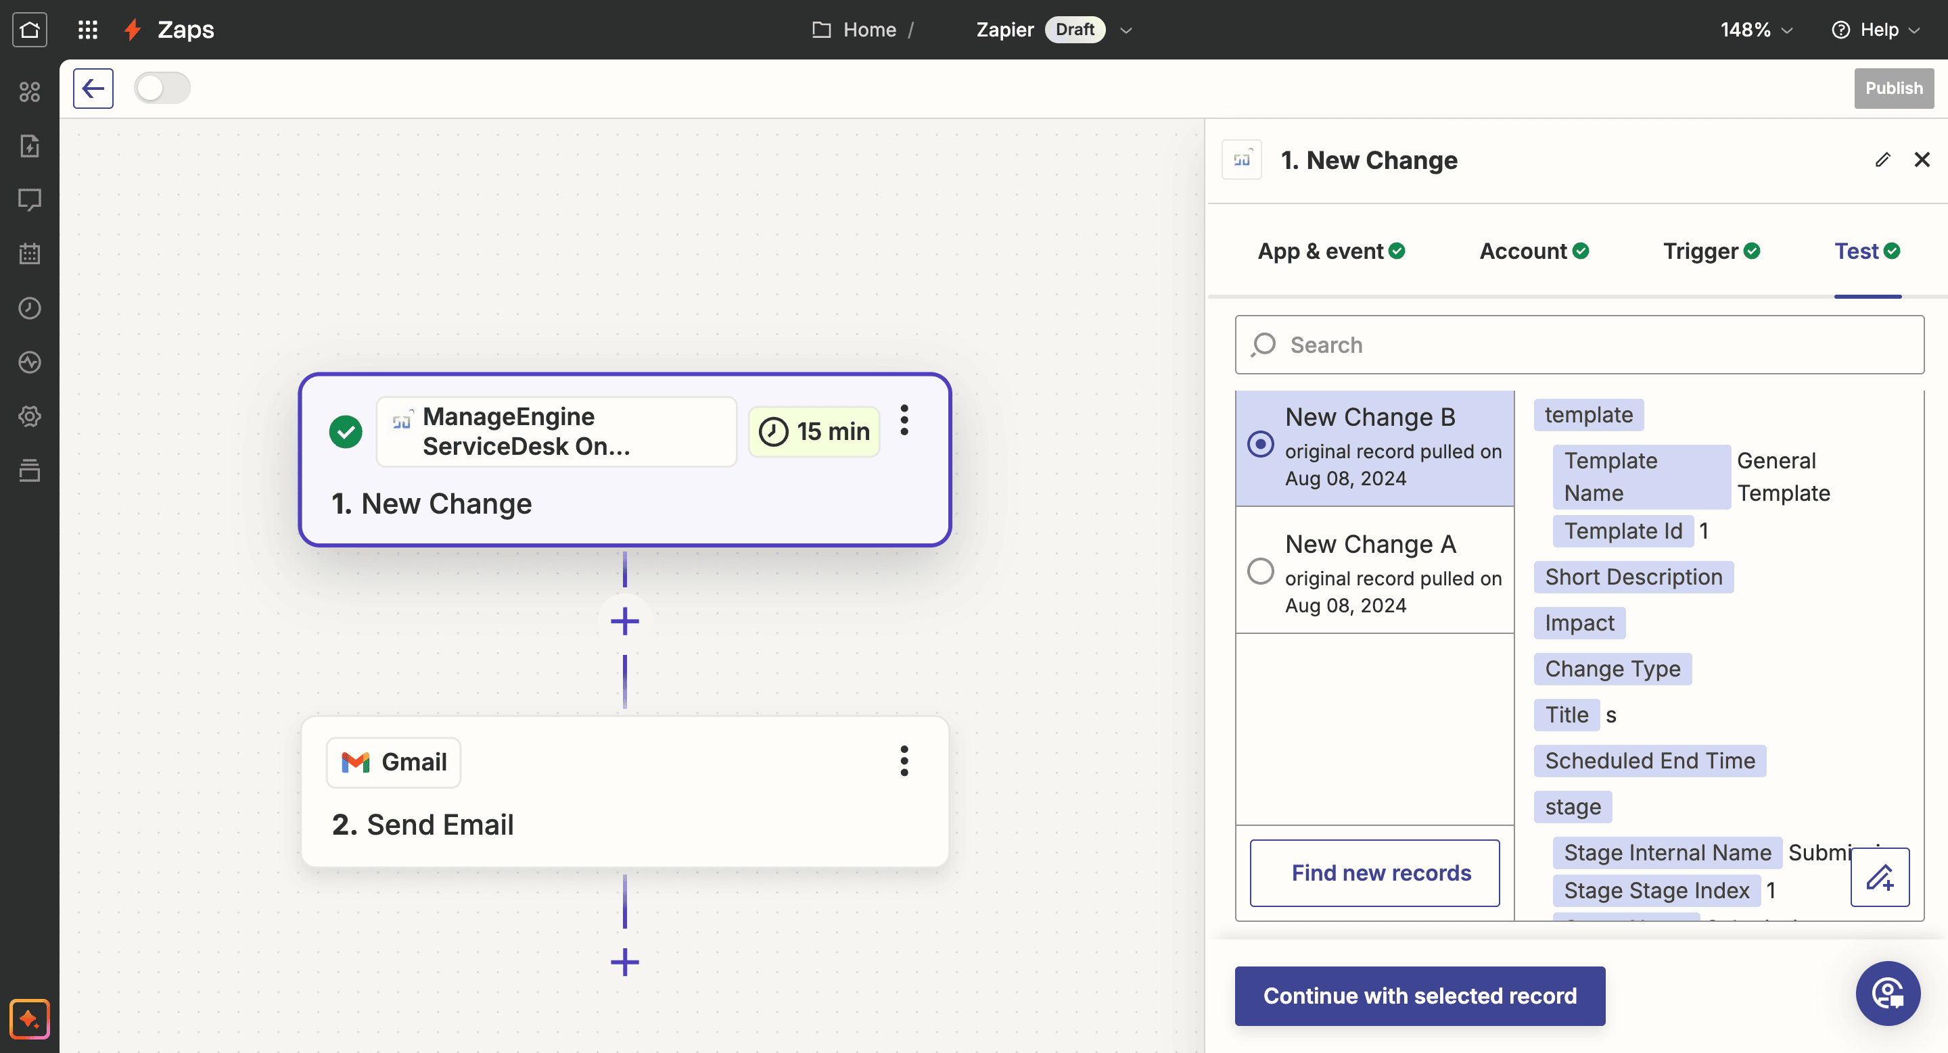Click the Publish button

point(1894,89)
